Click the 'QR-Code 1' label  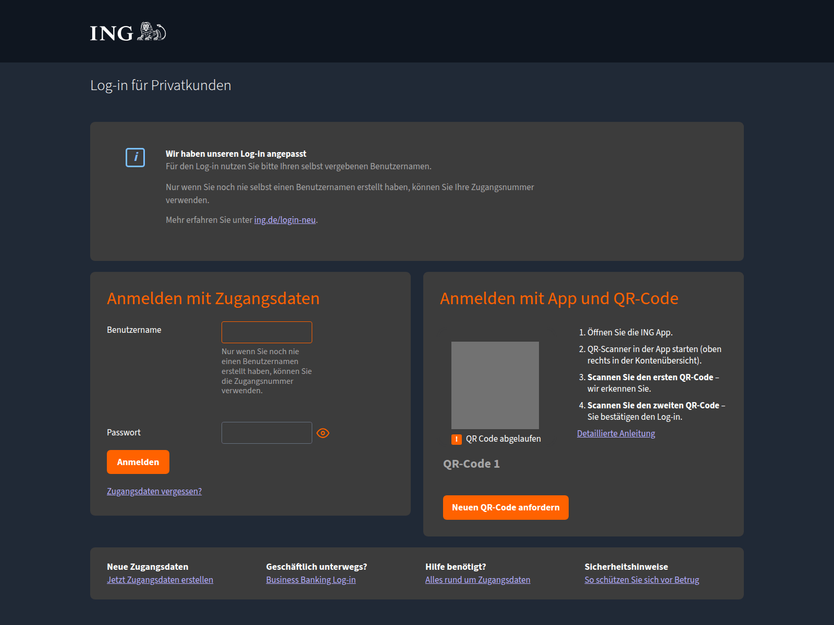472,464
